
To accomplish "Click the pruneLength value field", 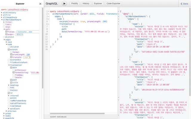I will [28, 55].
